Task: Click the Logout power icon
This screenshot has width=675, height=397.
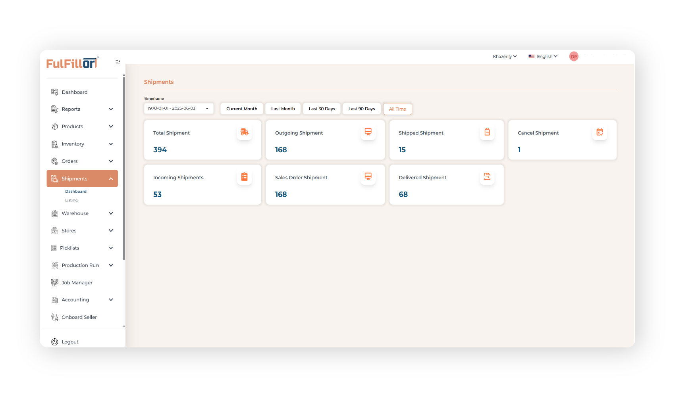Action: pyautogui.click(x=55, y=342)
